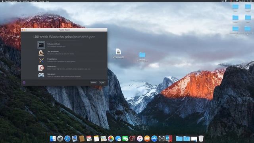Screen dimensions: 254x143
Task: Select the Parallels disk image file on desktop
Action: click(x=118, y=53)
